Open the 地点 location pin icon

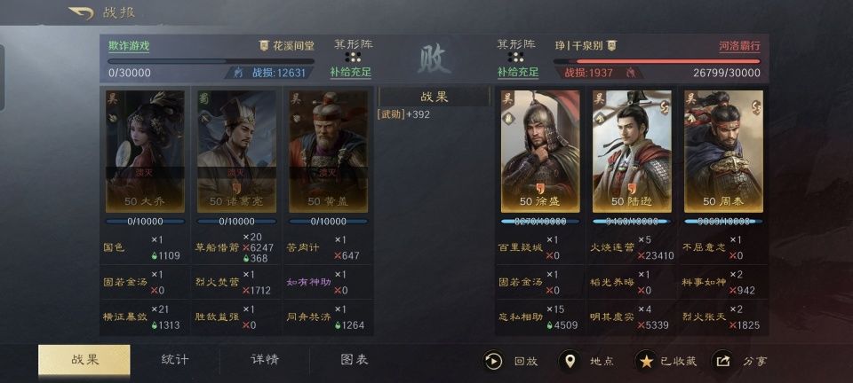click(x=569, y=361)
